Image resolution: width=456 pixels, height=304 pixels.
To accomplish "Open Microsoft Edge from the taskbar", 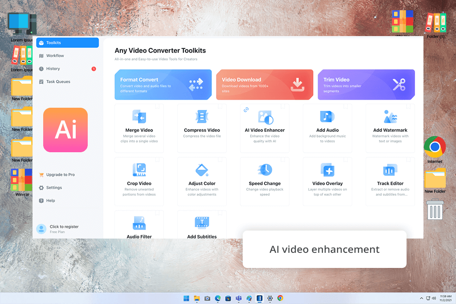I will click(218, 298).
